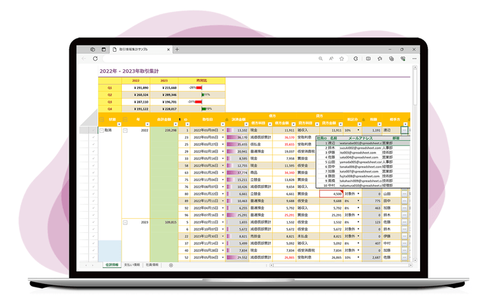490x300 pixels.
Task: Open browser essentials heart icon
Action: (402, 58)
